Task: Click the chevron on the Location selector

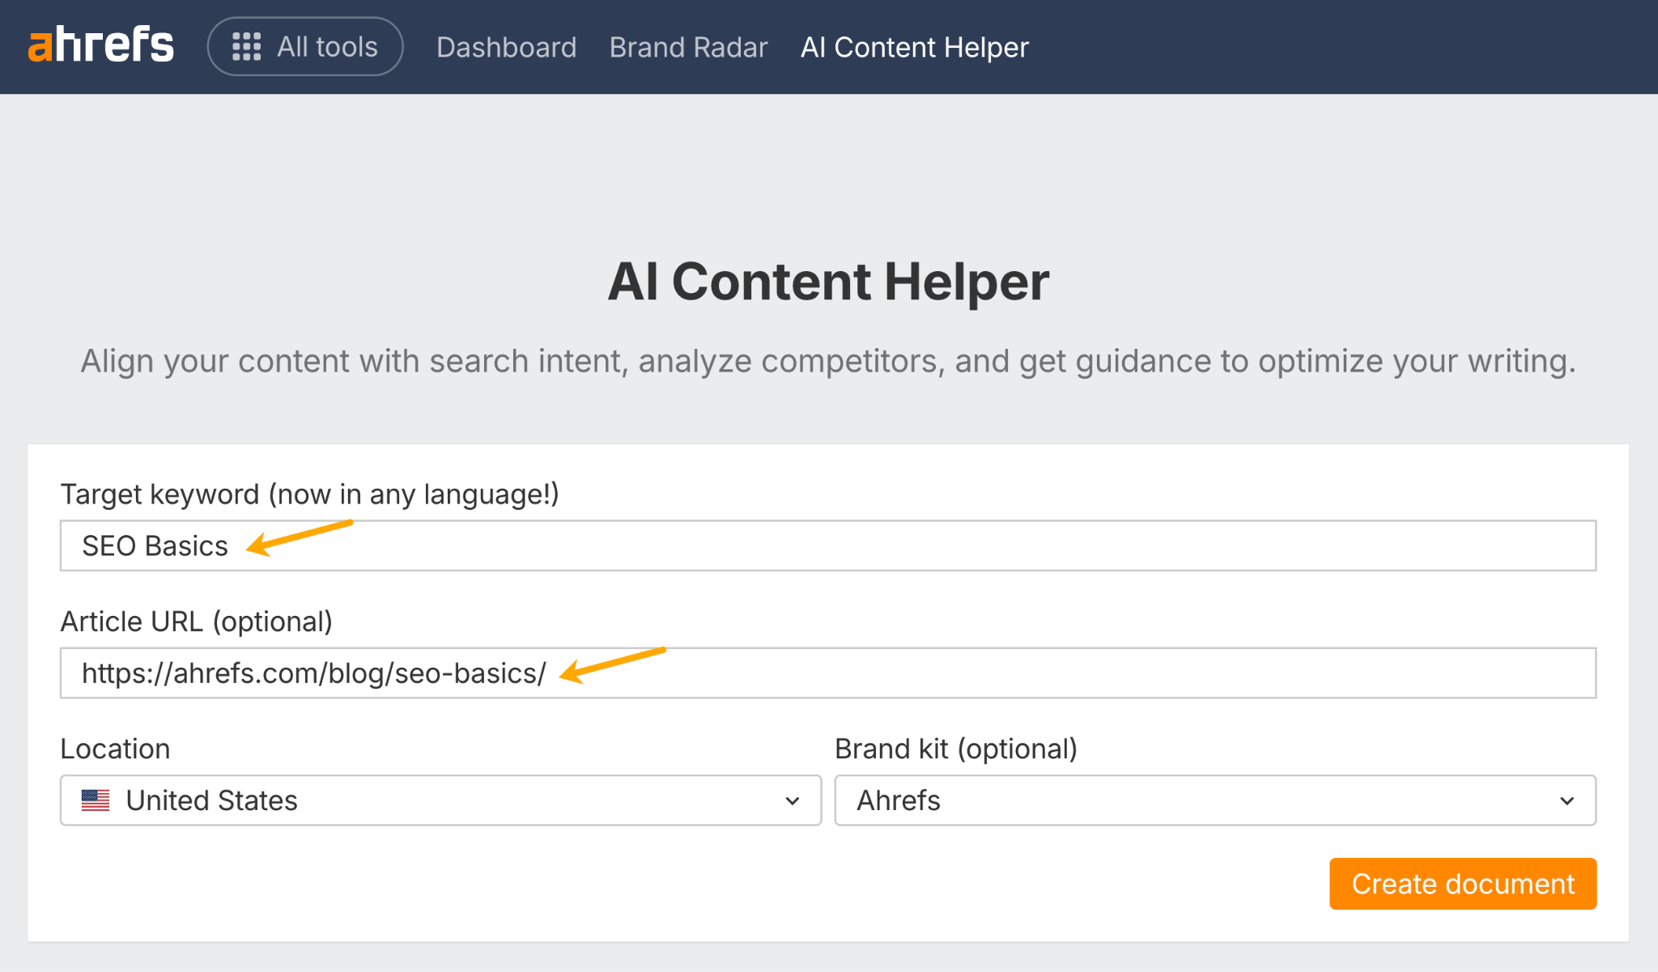Action: [792, 800]
